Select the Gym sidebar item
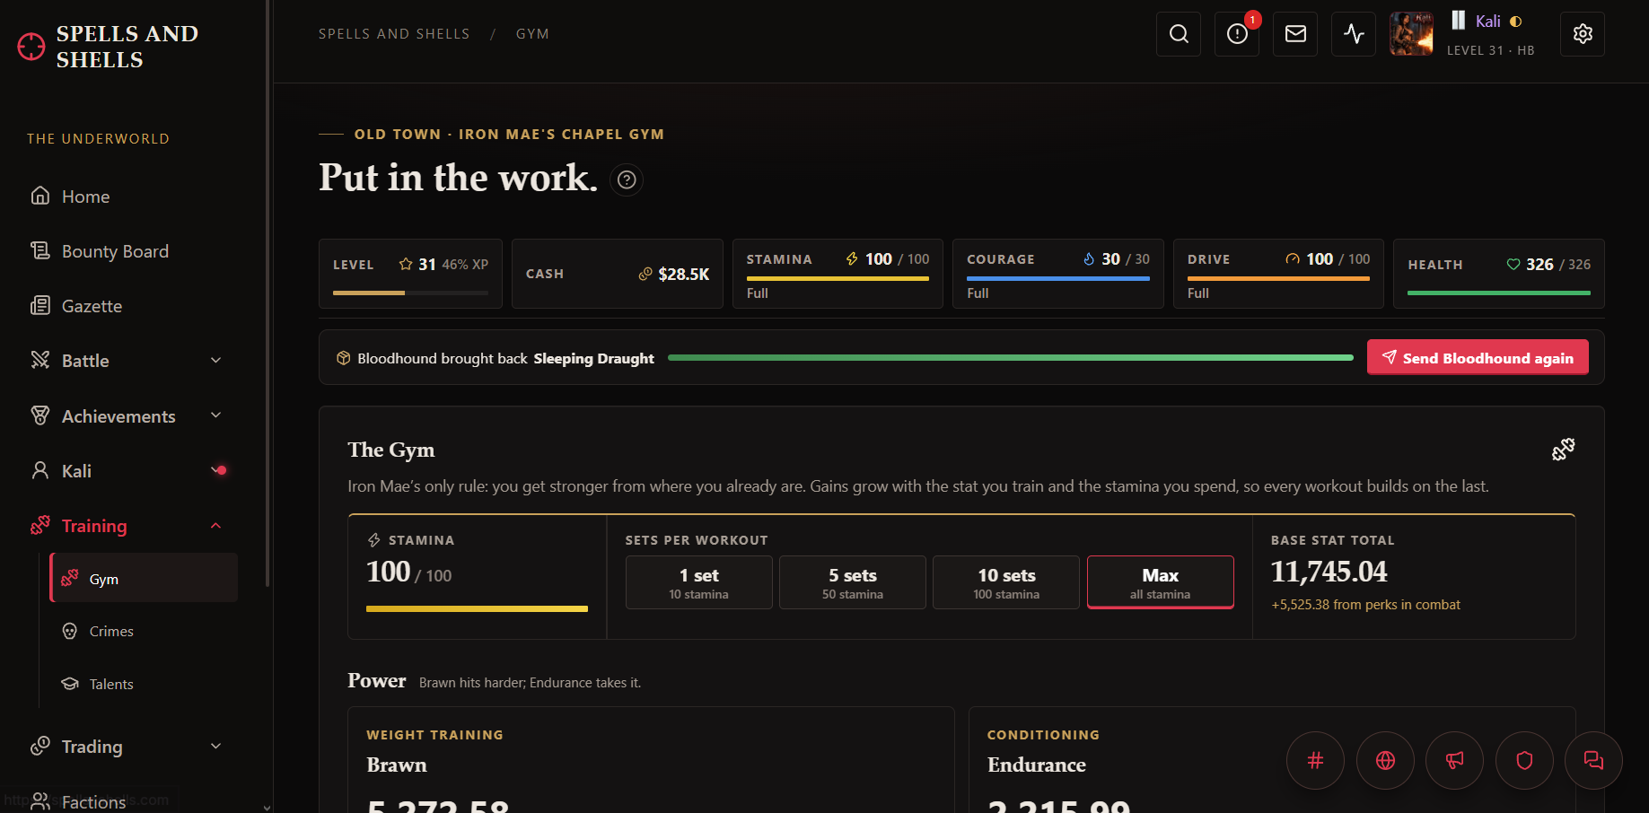 click(144, 578)
